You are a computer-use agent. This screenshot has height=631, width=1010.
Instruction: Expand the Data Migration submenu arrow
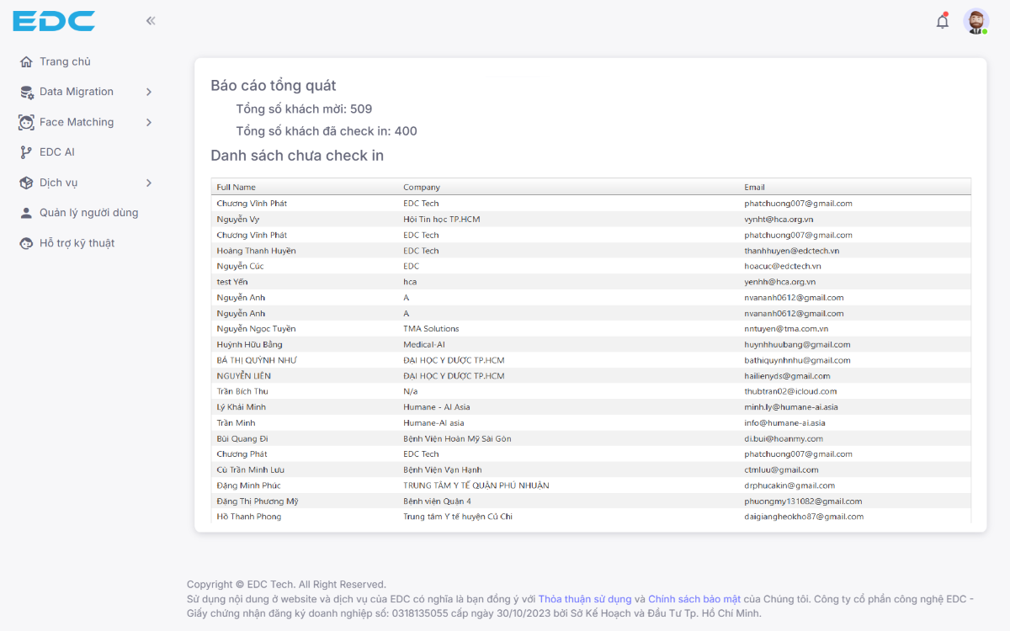pos(148,92)
